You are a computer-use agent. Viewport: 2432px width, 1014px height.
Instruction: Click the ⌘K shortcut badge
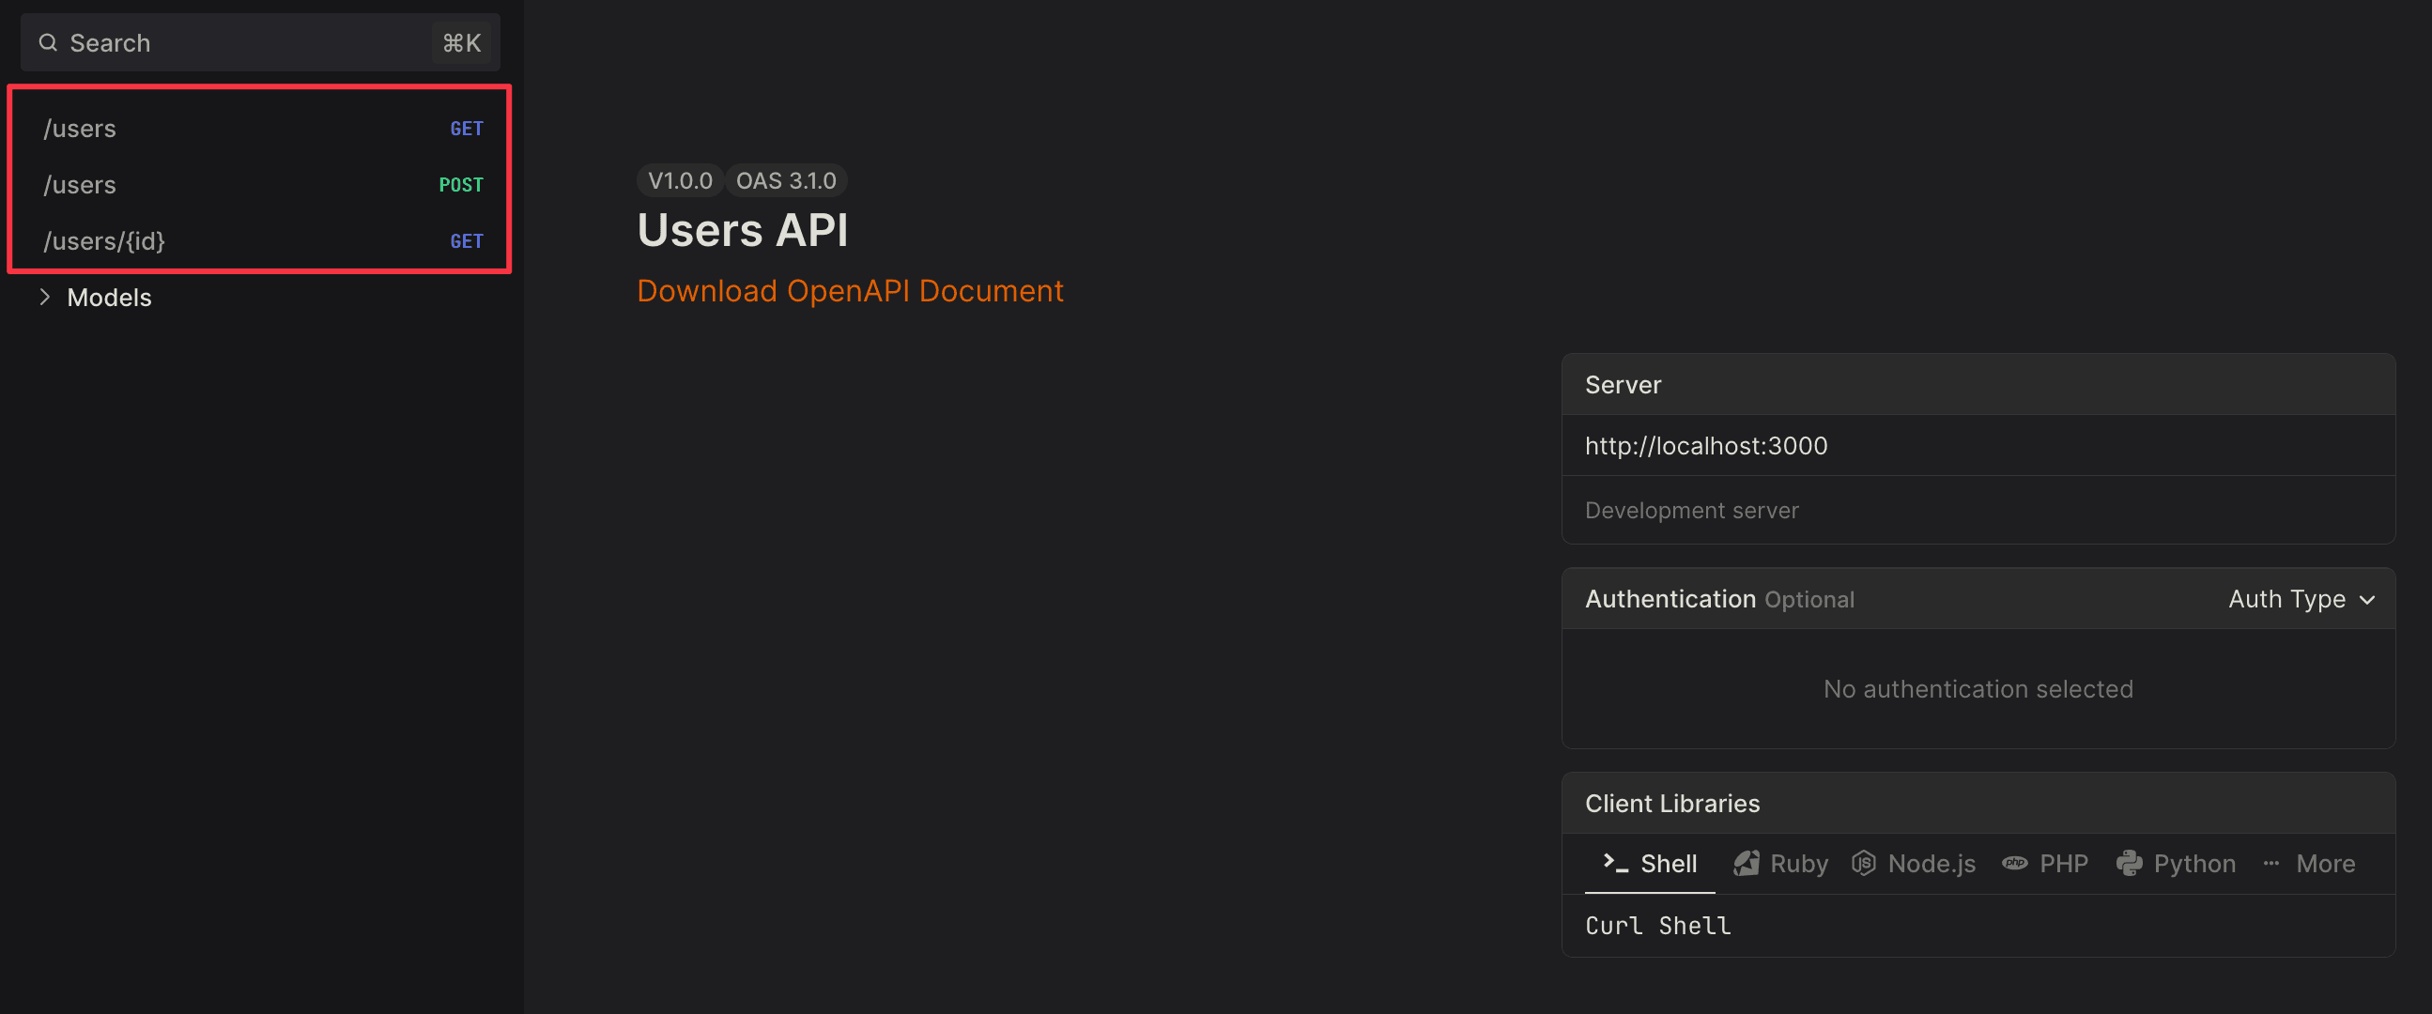(462, 42)
